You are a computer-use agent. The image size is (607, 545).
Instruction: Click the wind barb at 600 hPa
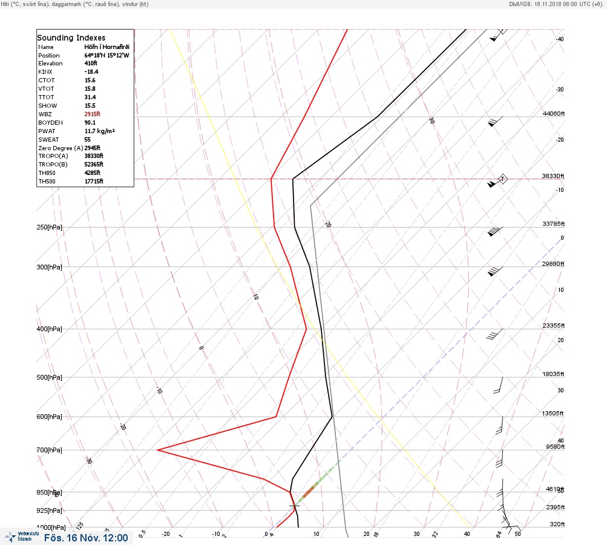(x=499, y=425)
